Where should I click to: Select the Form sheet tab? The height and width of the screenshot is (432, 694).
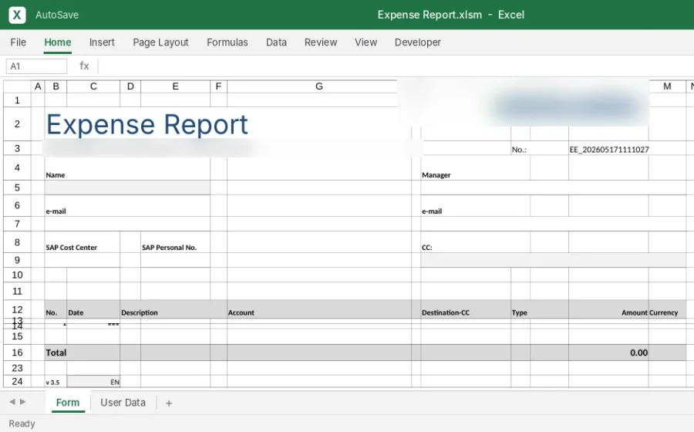tap(68, 403)
